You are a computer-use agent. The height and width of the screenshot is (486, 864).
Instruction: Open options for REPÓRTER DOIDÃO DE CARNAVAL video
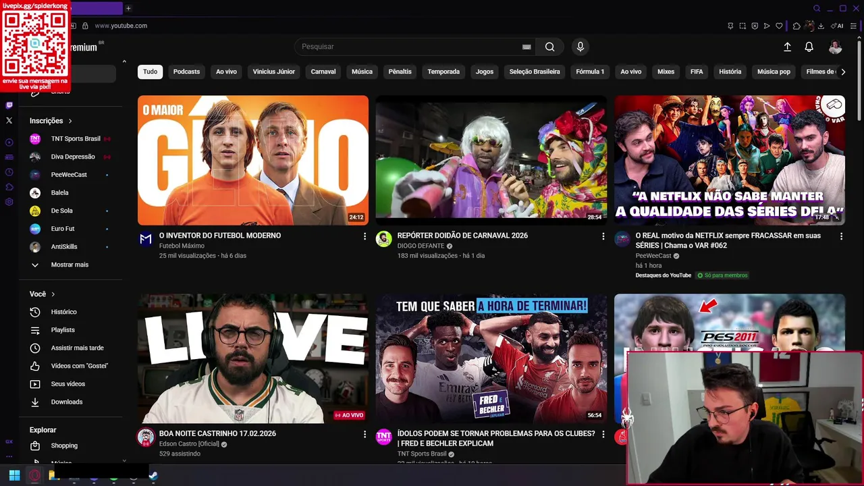(603, 236)
